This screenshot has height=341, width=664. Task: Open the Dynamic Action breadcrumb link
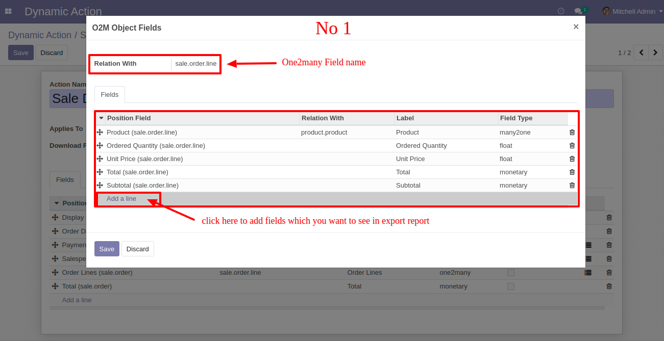coord(40,35)
